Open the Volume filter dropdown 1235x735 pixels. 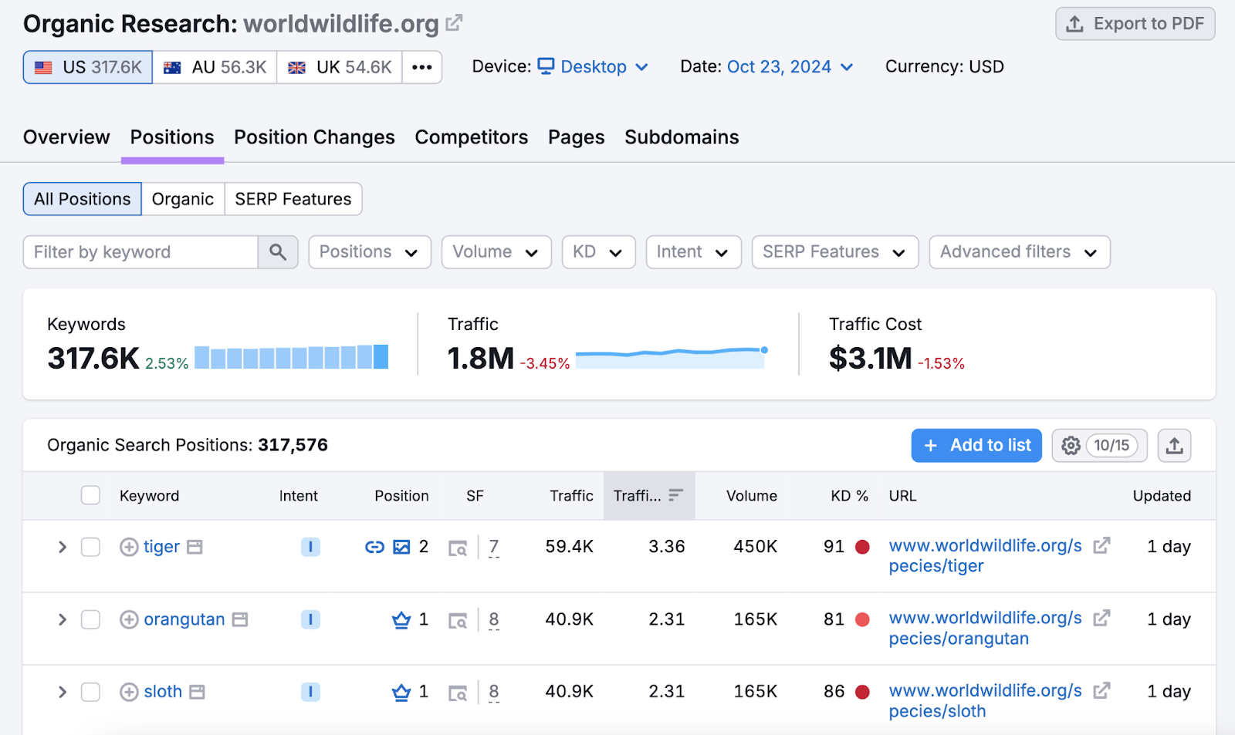coord(496,252)
